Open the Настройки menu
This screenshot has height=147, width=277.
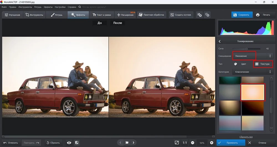[60, 7]
